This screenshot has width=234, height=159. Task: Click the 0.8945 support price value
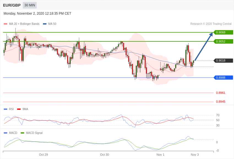(x=221, y=102)
